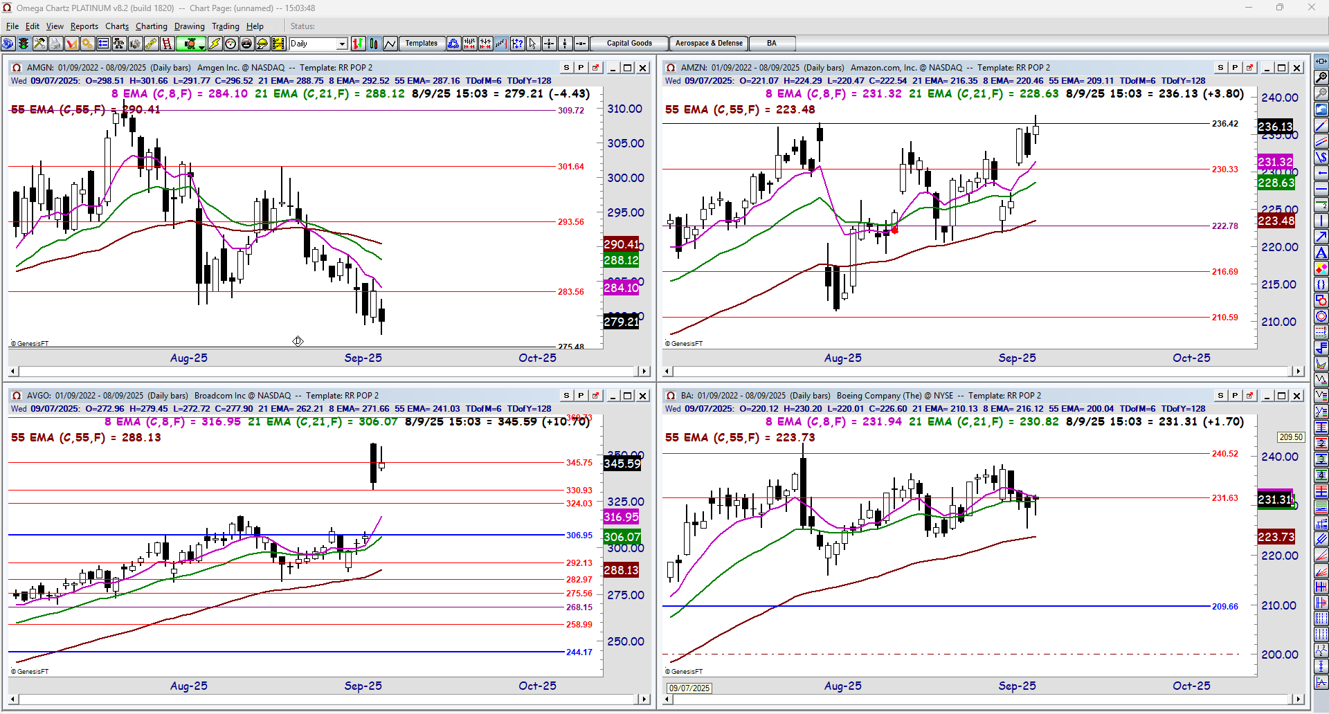Toggle the S button on AMGN chart
The image size is (1329, 714).
566,68
